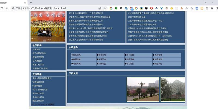This screenshot has width=218, height=109.
Task: Open the 文法学院 link
Action: point(36,50)
